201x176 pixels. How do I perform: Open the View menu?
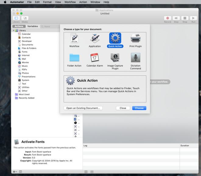pos(58,2)
